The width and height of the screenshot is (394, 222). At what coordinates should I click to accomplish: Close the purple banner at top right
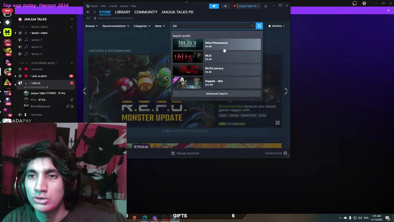point(388,10)
